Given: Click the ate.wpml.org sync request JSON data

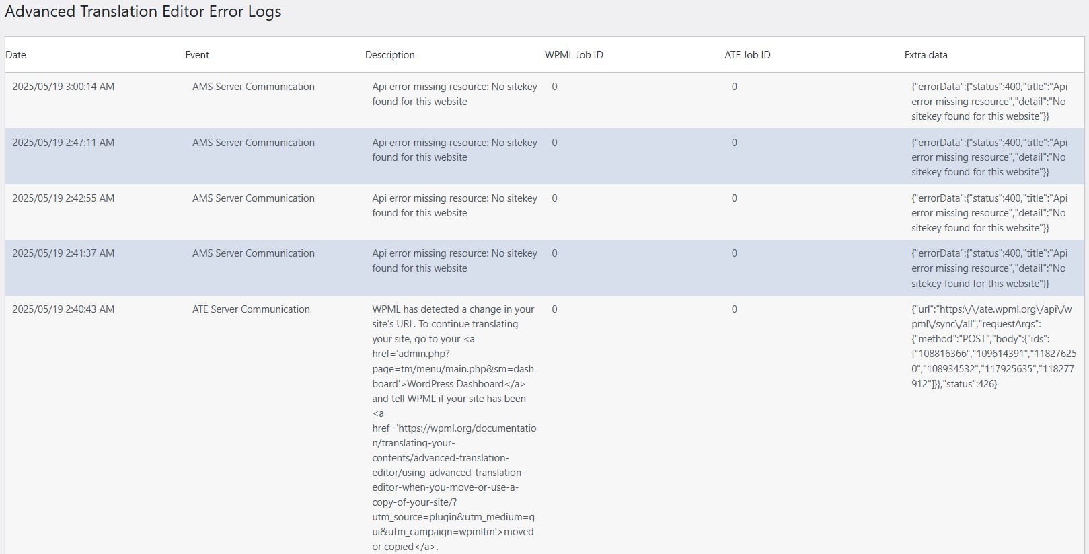Looking at the screenshot, I should coord(994,346).
